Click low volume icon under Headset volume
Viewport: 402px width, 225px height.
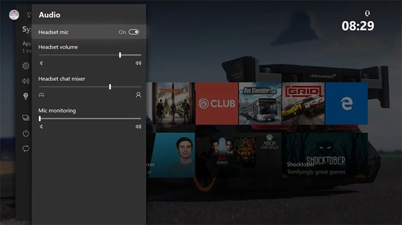point(41,63)
